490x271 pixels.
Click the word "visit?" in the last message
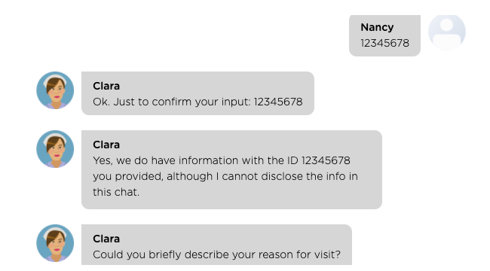(326, 254)
